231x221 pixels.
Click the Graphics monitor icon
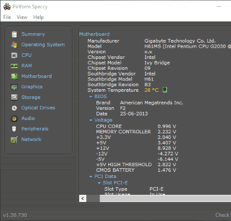click(x=14, y=87)
